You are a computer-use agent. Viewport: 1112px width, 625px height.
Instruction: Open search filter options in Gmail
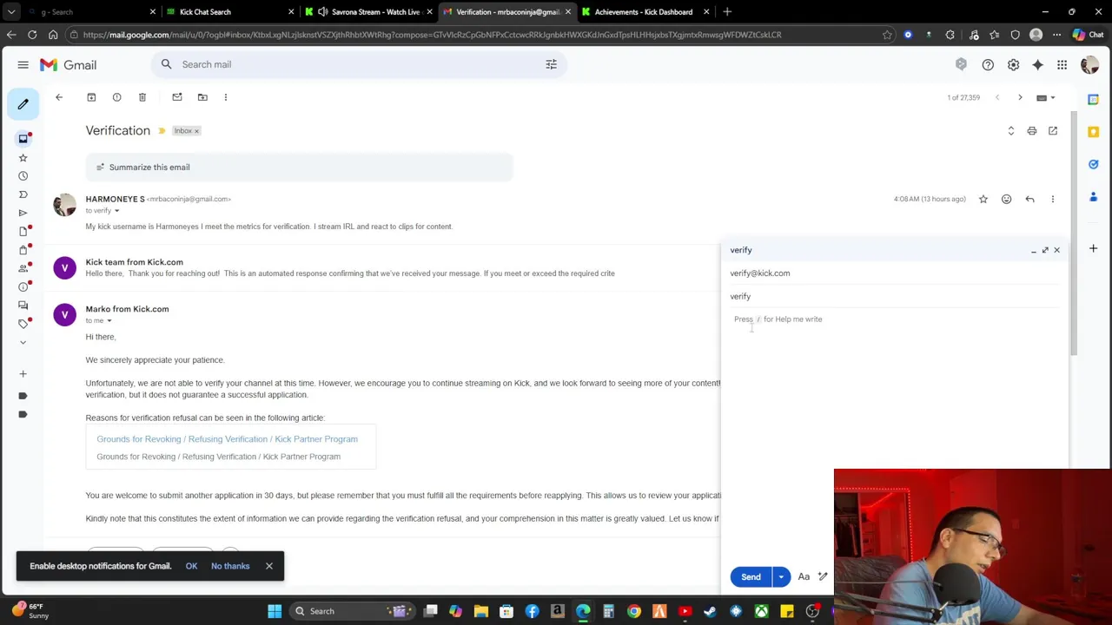(551, 64)
